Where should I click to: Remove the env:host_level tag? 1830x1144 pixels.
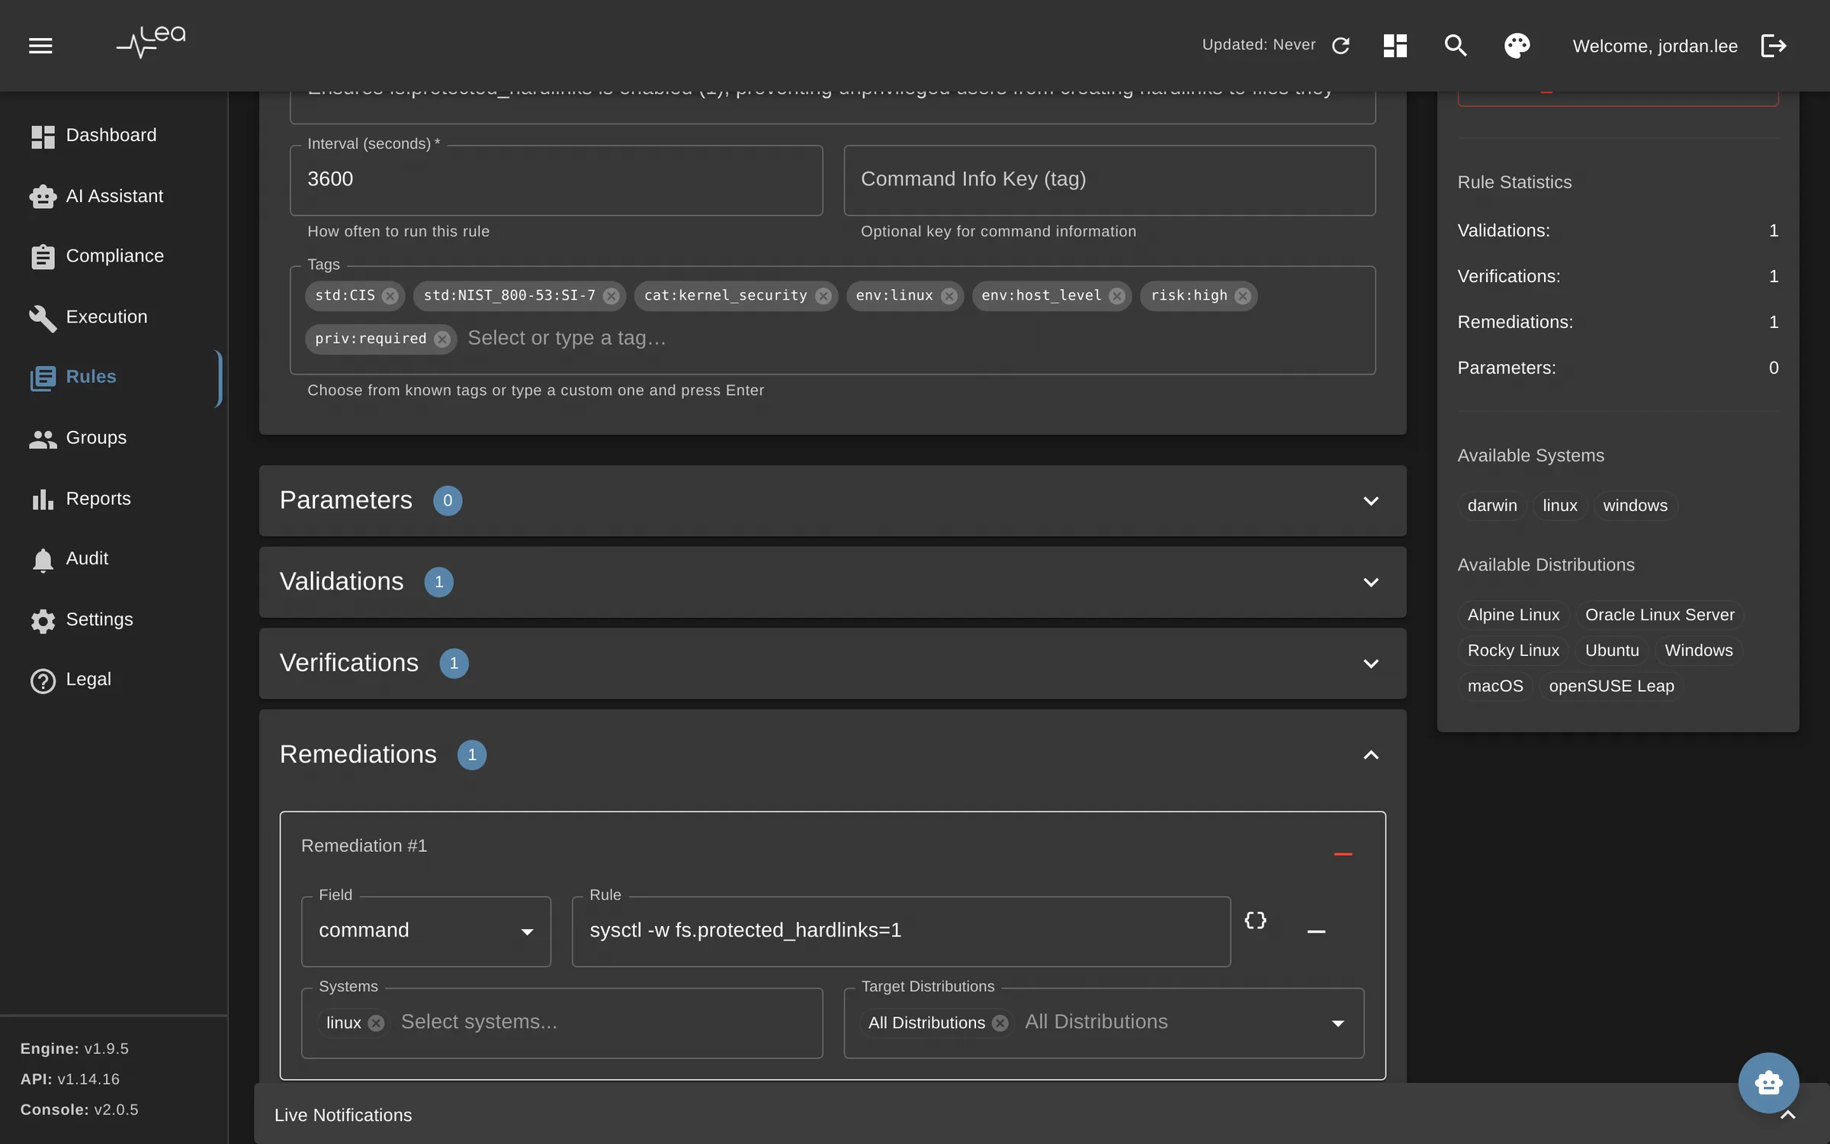pos(1117,296)
